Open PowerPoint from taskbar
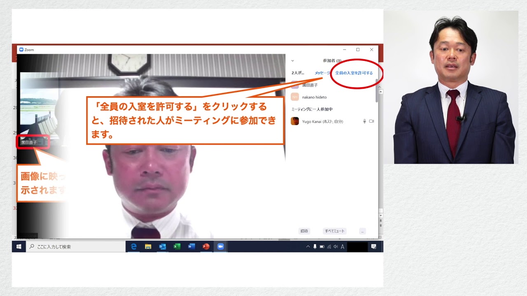 click(206, 247)
